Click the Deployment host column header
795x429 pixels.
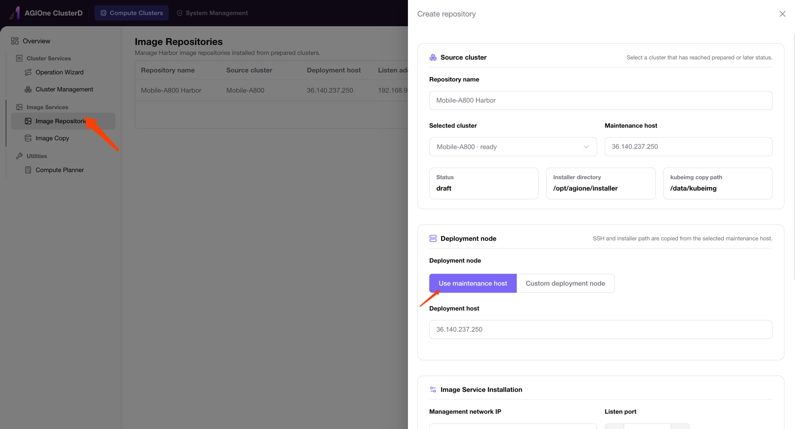tap(334, 70)
